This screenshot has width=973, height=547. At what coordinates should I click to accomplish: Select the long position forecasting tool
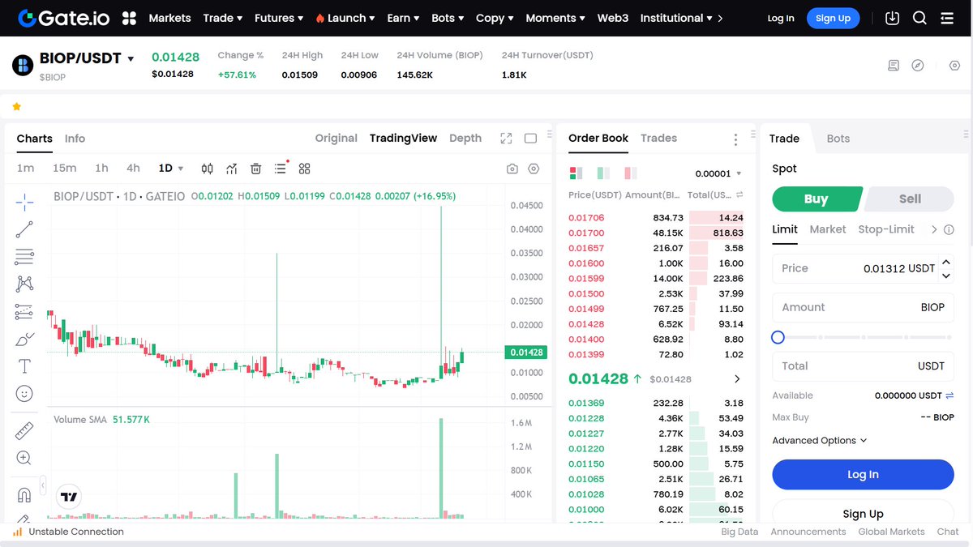coord(24,311)
